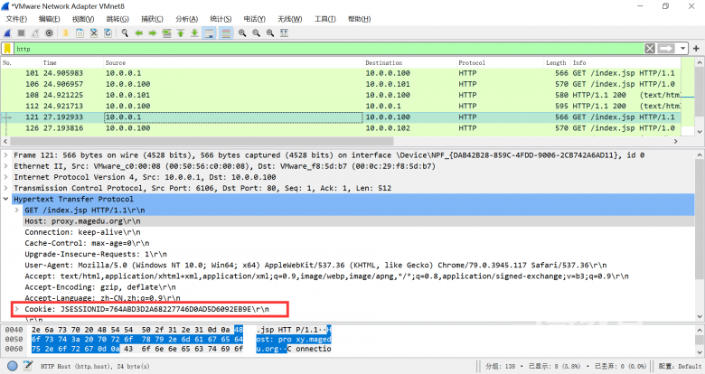This screenshot has height=374, width=705.
Task: Select packet 126 to 10.0.0.102
Action: coord(341,128)
